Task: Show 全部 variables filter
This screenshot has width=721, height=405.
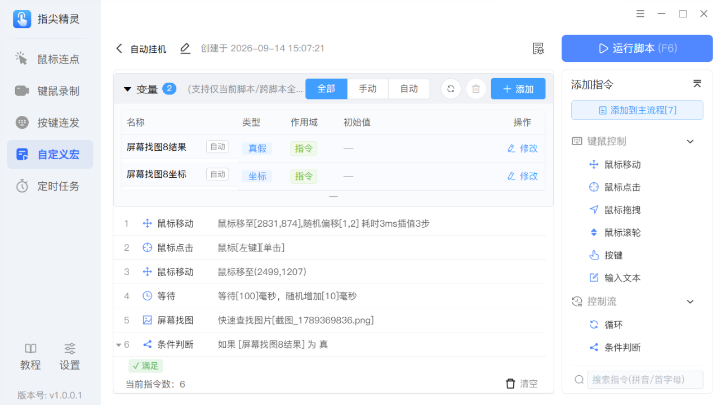Action: tap(326, 89)
